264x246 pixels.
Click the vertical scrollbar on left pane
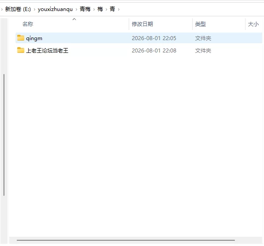[4, 135]
